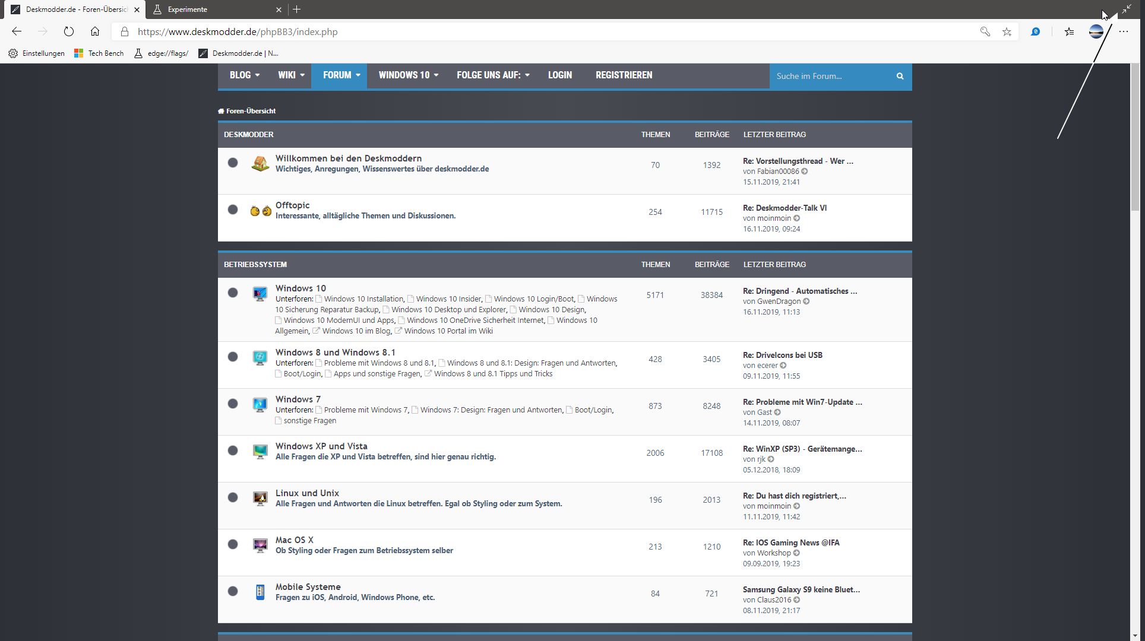
Task: Open Windows XP und Vista forum
Action: [x=321, y=446]
